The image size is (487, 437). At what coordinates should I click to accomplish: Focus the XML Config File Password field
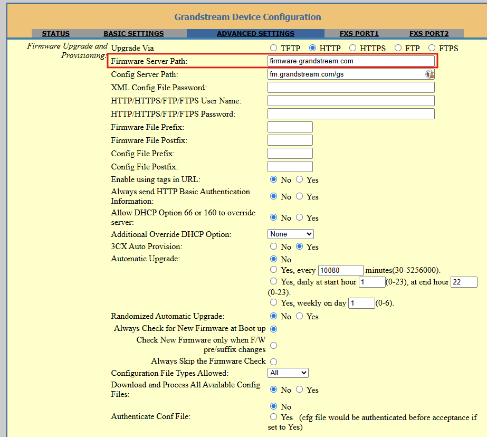click(x=351, y=87)
